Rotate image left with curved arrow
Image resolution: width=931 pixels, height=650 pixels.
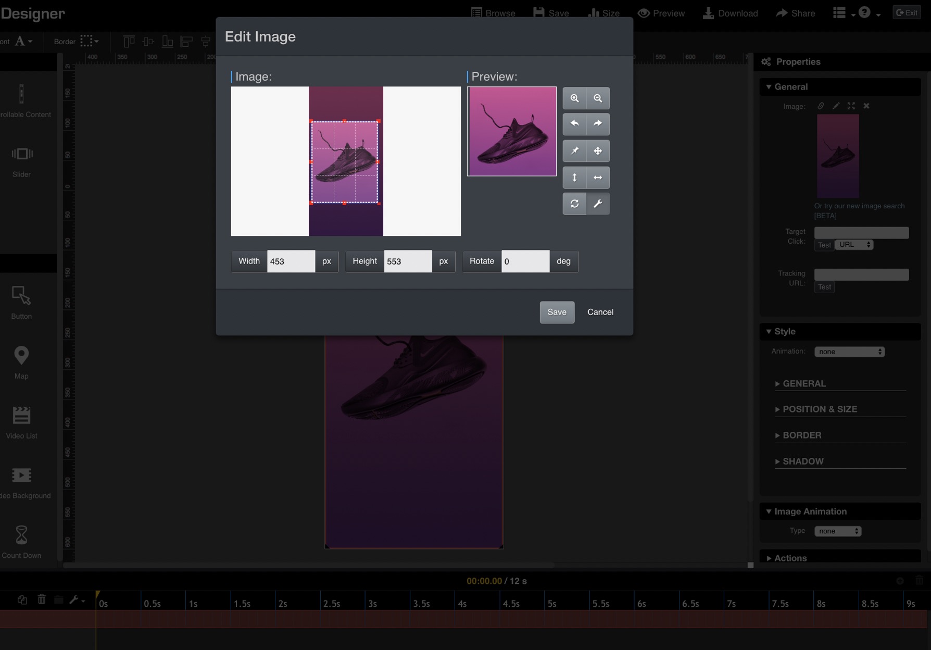coord(574,124)
